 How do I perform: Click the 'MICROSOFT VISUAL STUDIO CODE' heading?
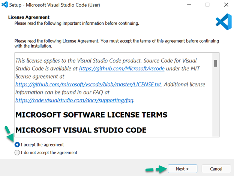click(81, 130)
